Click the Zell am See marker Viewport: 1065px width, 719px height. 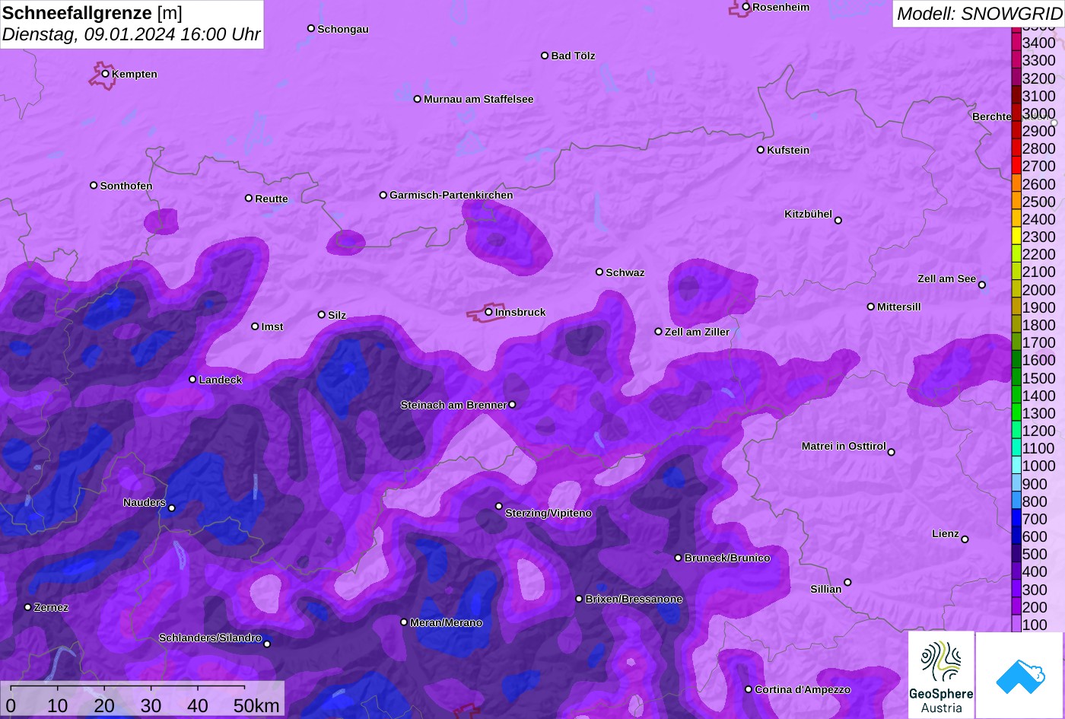coord(981,285)
